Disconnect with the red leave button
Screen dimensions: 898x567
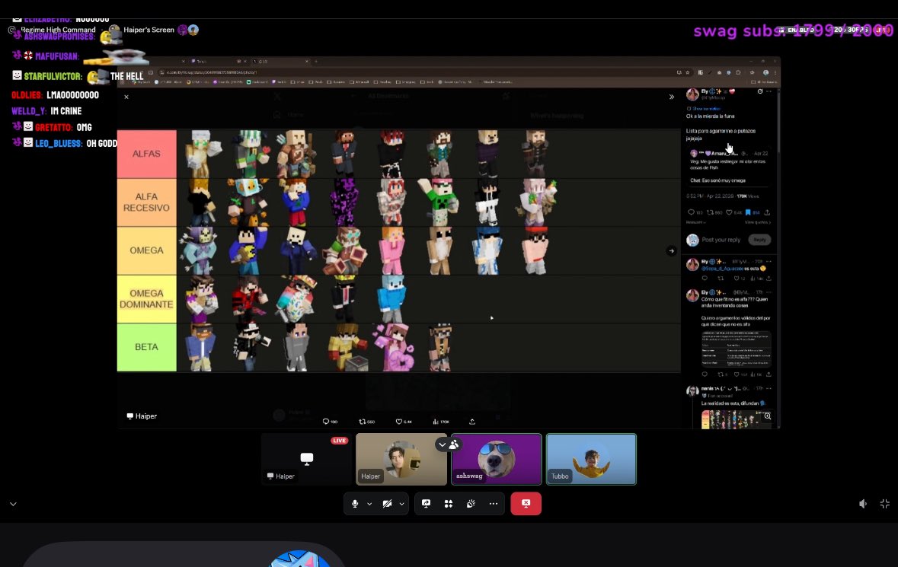click(x=526, y=504)
